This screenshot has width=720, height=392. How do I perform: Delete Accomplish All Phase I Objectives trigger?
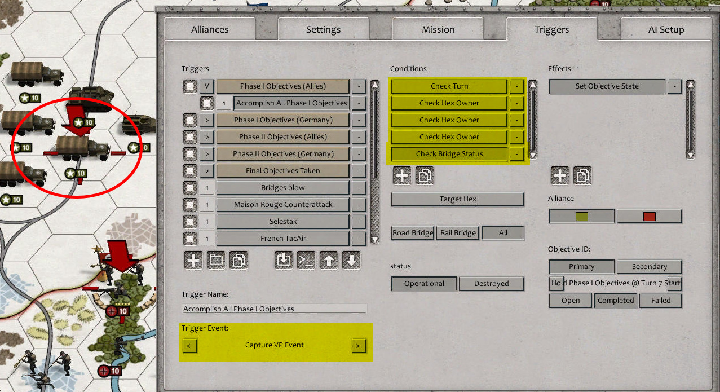click(x=359, y=103)
